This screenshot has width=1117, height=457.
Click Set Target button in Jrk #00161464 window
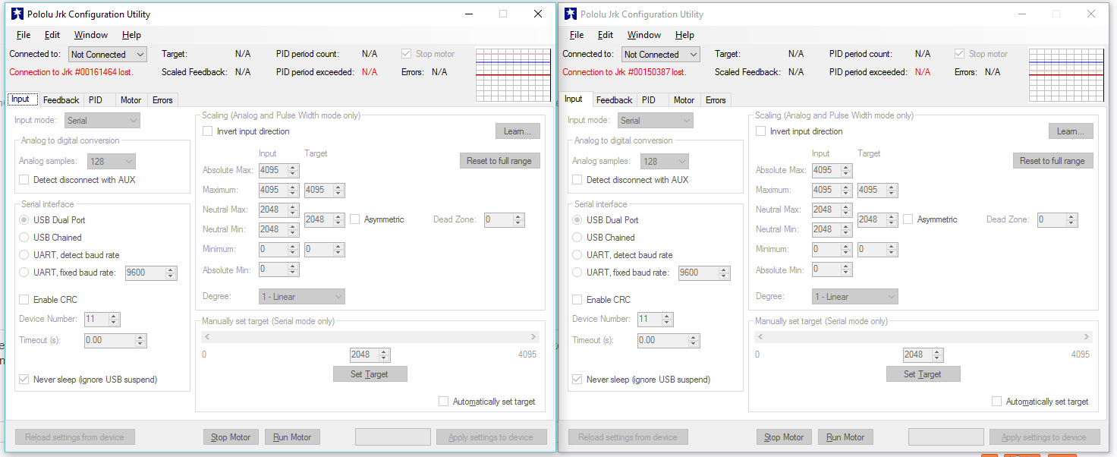[x=370, y=374]
